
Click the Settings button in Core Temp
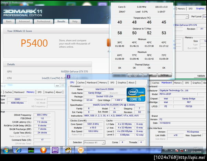click(x=165, y=75)
